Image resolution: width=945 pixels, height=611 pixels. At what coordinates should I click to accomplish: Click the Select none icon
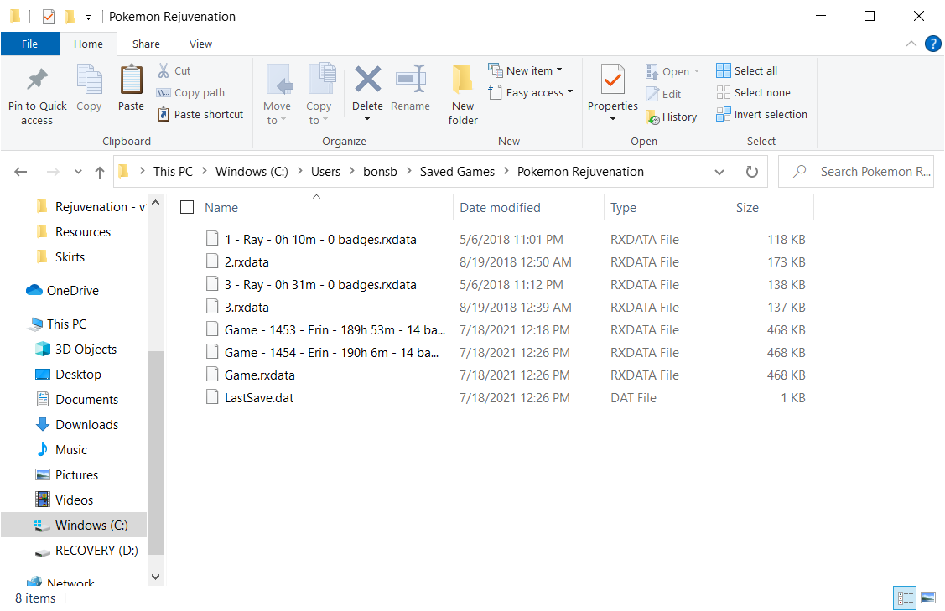coord(723,92)
